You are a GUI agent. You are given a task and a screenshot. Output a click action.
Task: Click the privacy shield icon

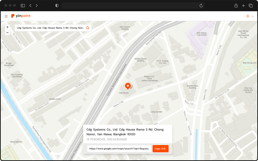[x=57, y=5]
